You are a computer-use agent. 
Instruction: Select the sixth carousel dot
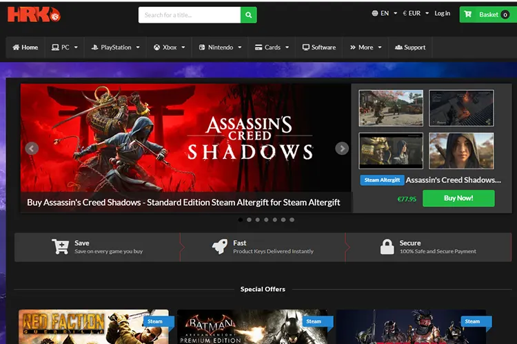283,219
